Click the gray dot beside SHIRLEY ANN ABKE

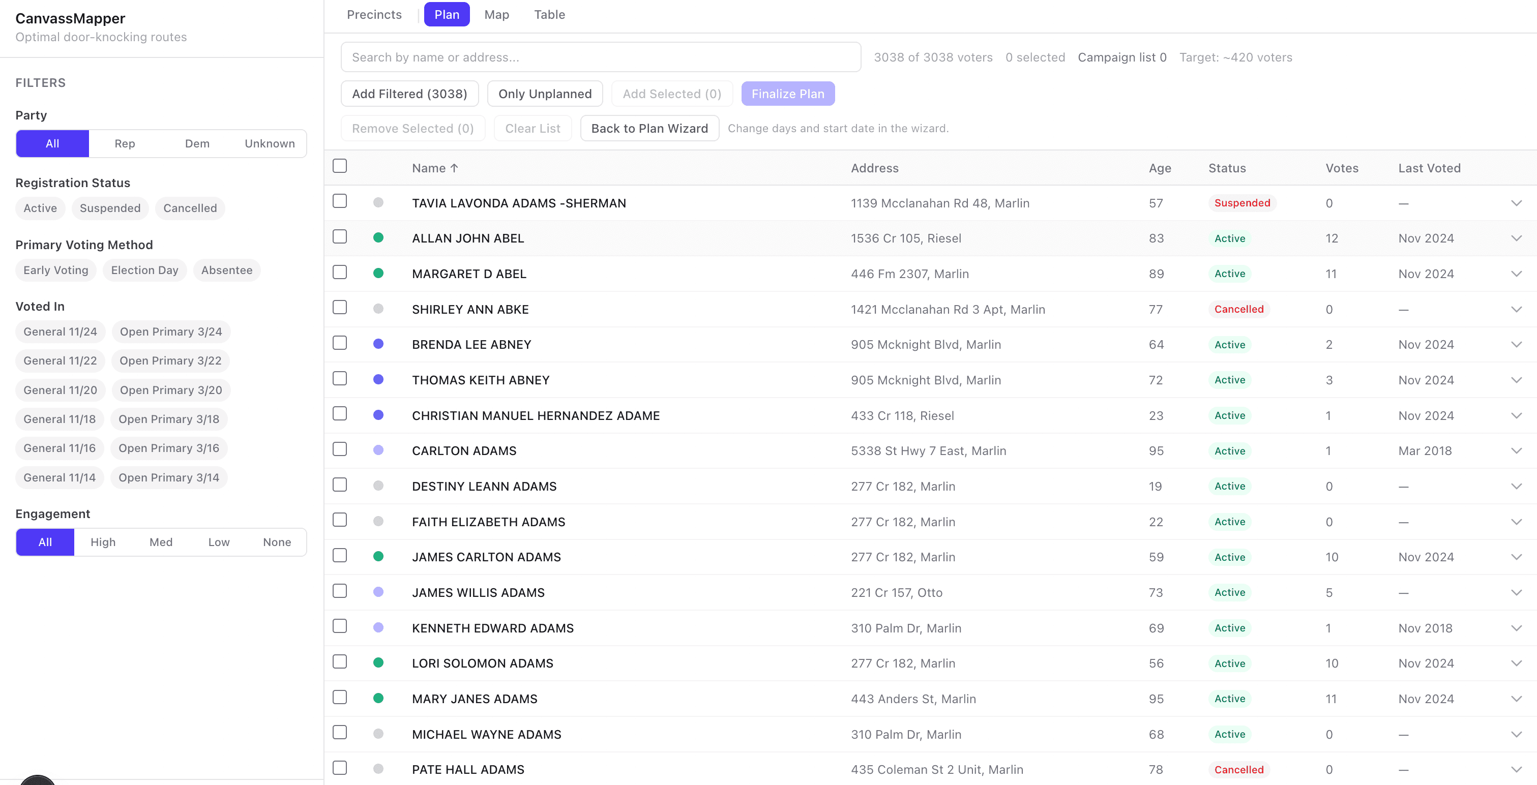point(378,309)
